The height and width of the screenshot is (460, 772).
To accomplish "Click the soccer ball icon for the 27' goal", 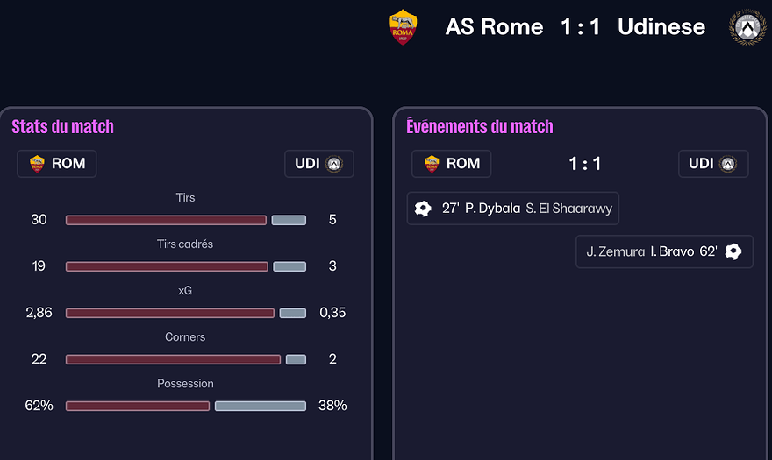I will tap(423, 209).
